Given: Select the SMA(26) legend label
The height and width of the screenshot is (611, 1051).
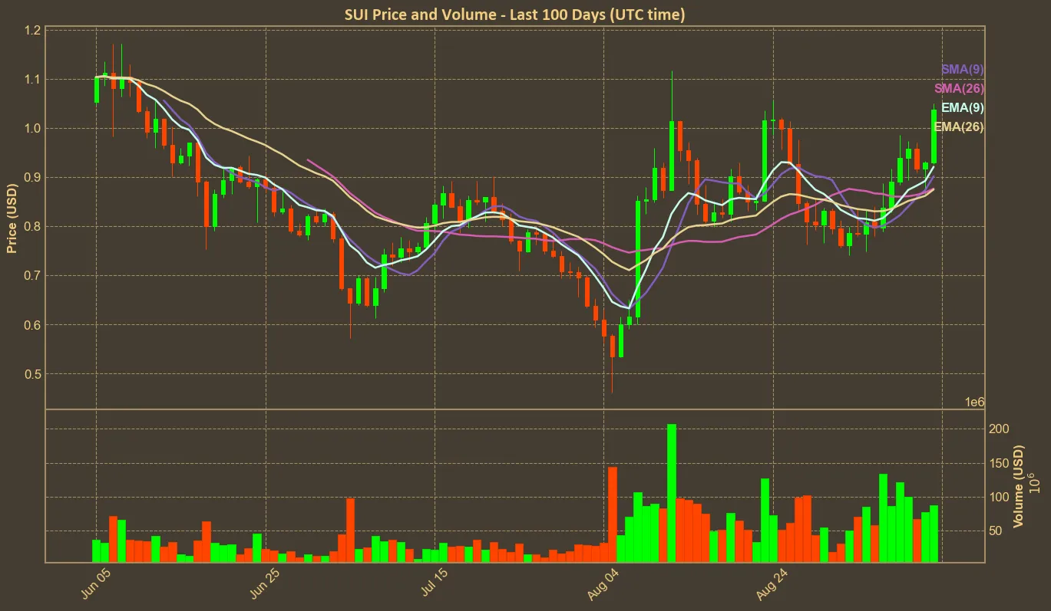Looking at the screenshot, I should (x=959, y=89).
